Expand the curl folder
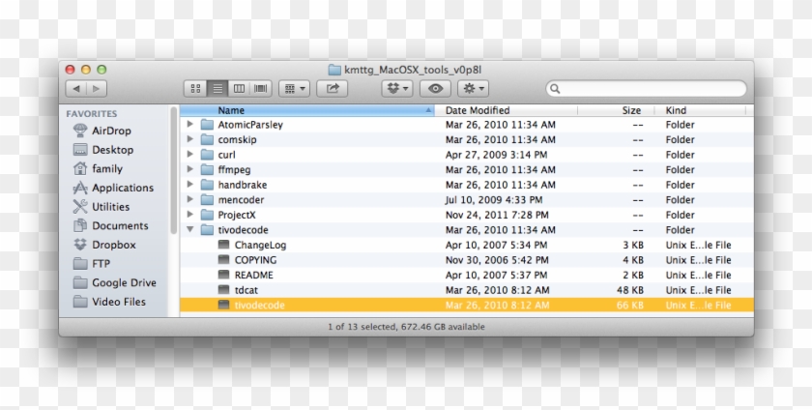This screenshot has width=812, height=410. tap(190, 154)
